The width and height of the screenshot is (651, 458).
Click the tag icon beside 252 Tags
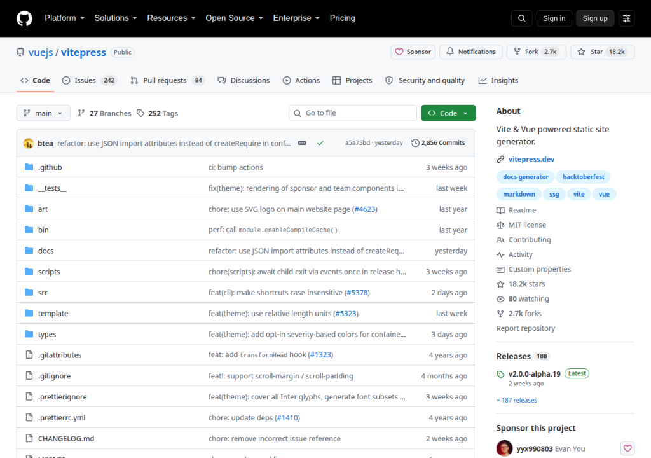[x=140, y=113]
